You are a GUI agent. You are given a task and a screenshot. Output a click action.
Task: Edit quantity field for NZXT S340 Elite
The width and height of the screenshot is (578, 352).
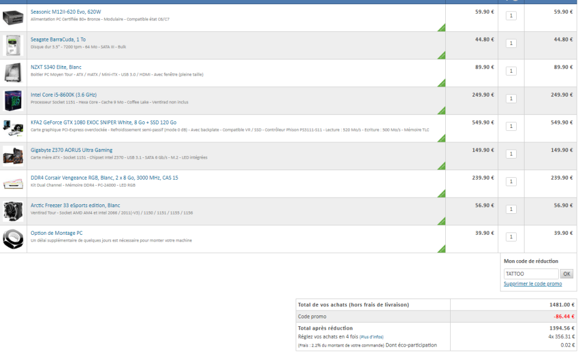(511, 71)
